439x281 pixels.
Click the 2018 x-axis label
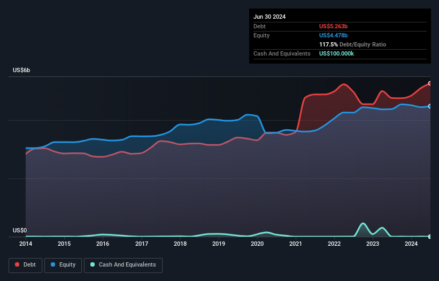coord(180,244)
